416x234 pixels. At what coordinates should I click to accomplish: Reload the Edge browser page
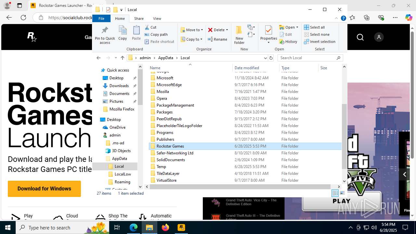tap(23, 18)
